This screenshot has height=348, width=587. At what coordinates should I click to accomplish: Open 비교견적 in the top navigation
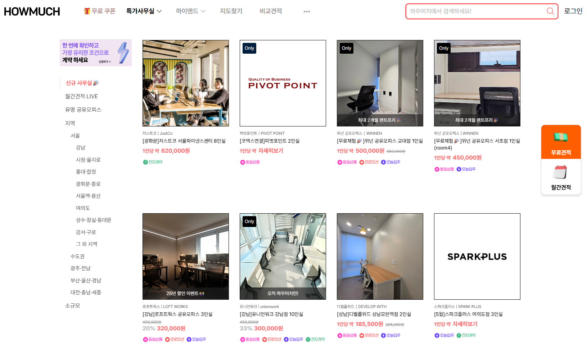(271, 11)
